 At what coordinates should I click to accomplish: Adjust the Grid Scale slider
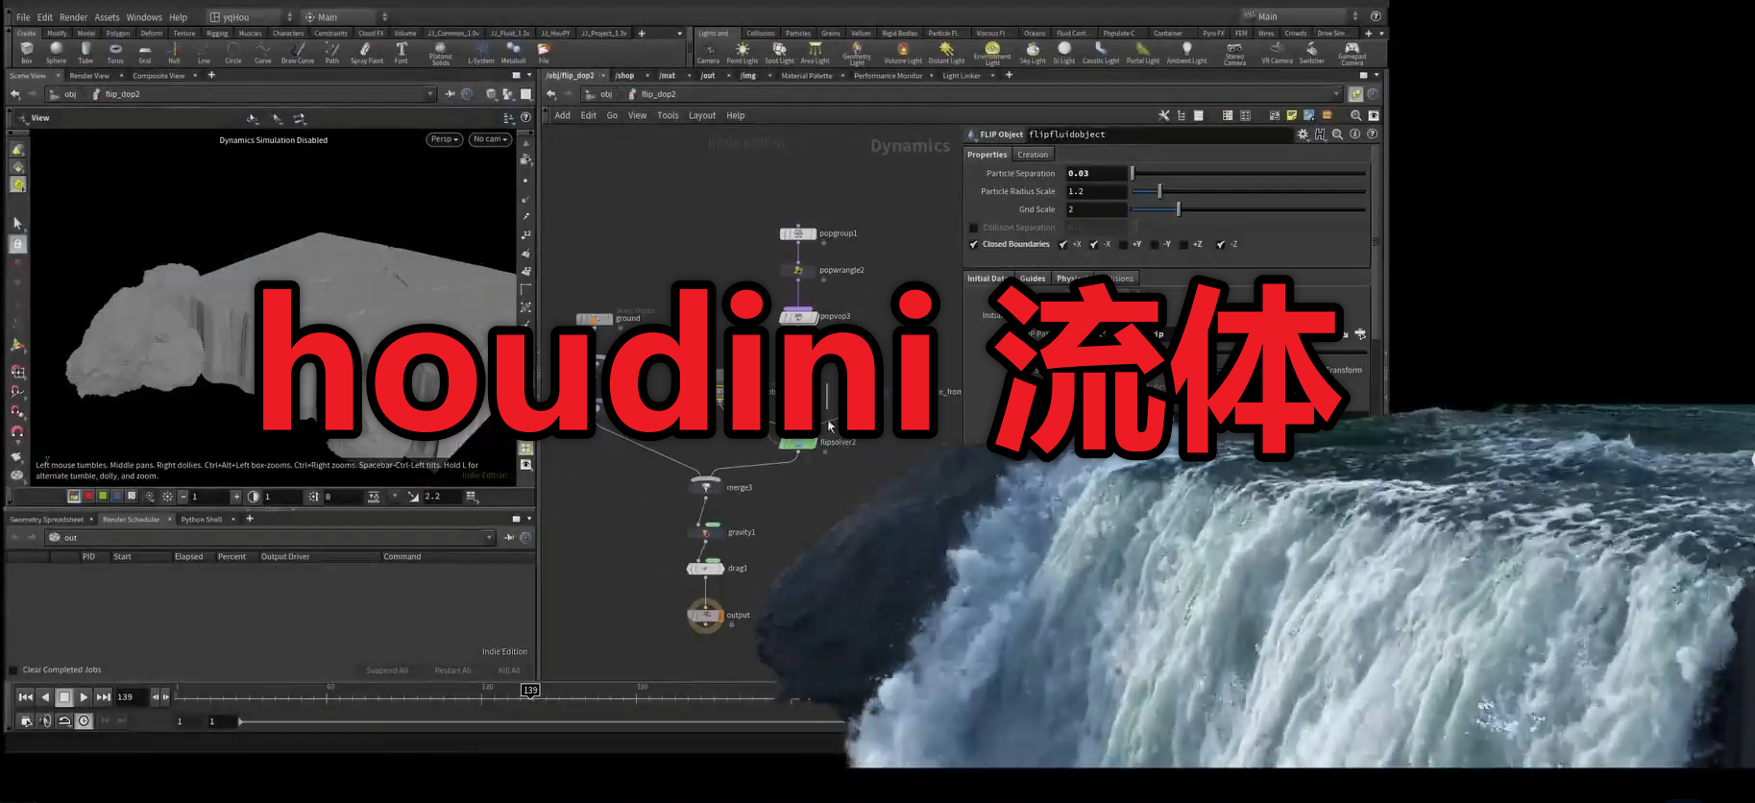coord(1249,209)
